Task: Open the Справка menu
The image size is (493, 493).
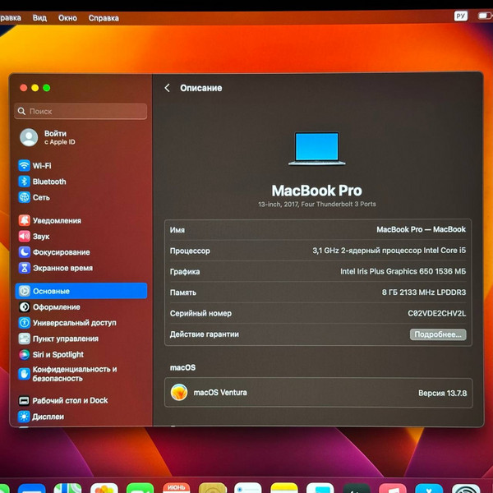Action: (x=104, y=18)
